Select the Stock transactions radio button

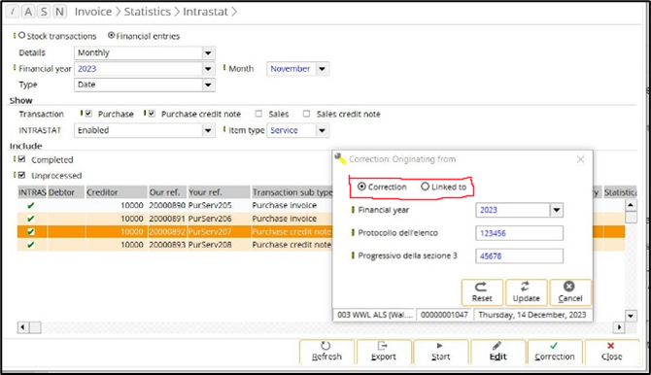pyautogui.click(x=22, y=36)
